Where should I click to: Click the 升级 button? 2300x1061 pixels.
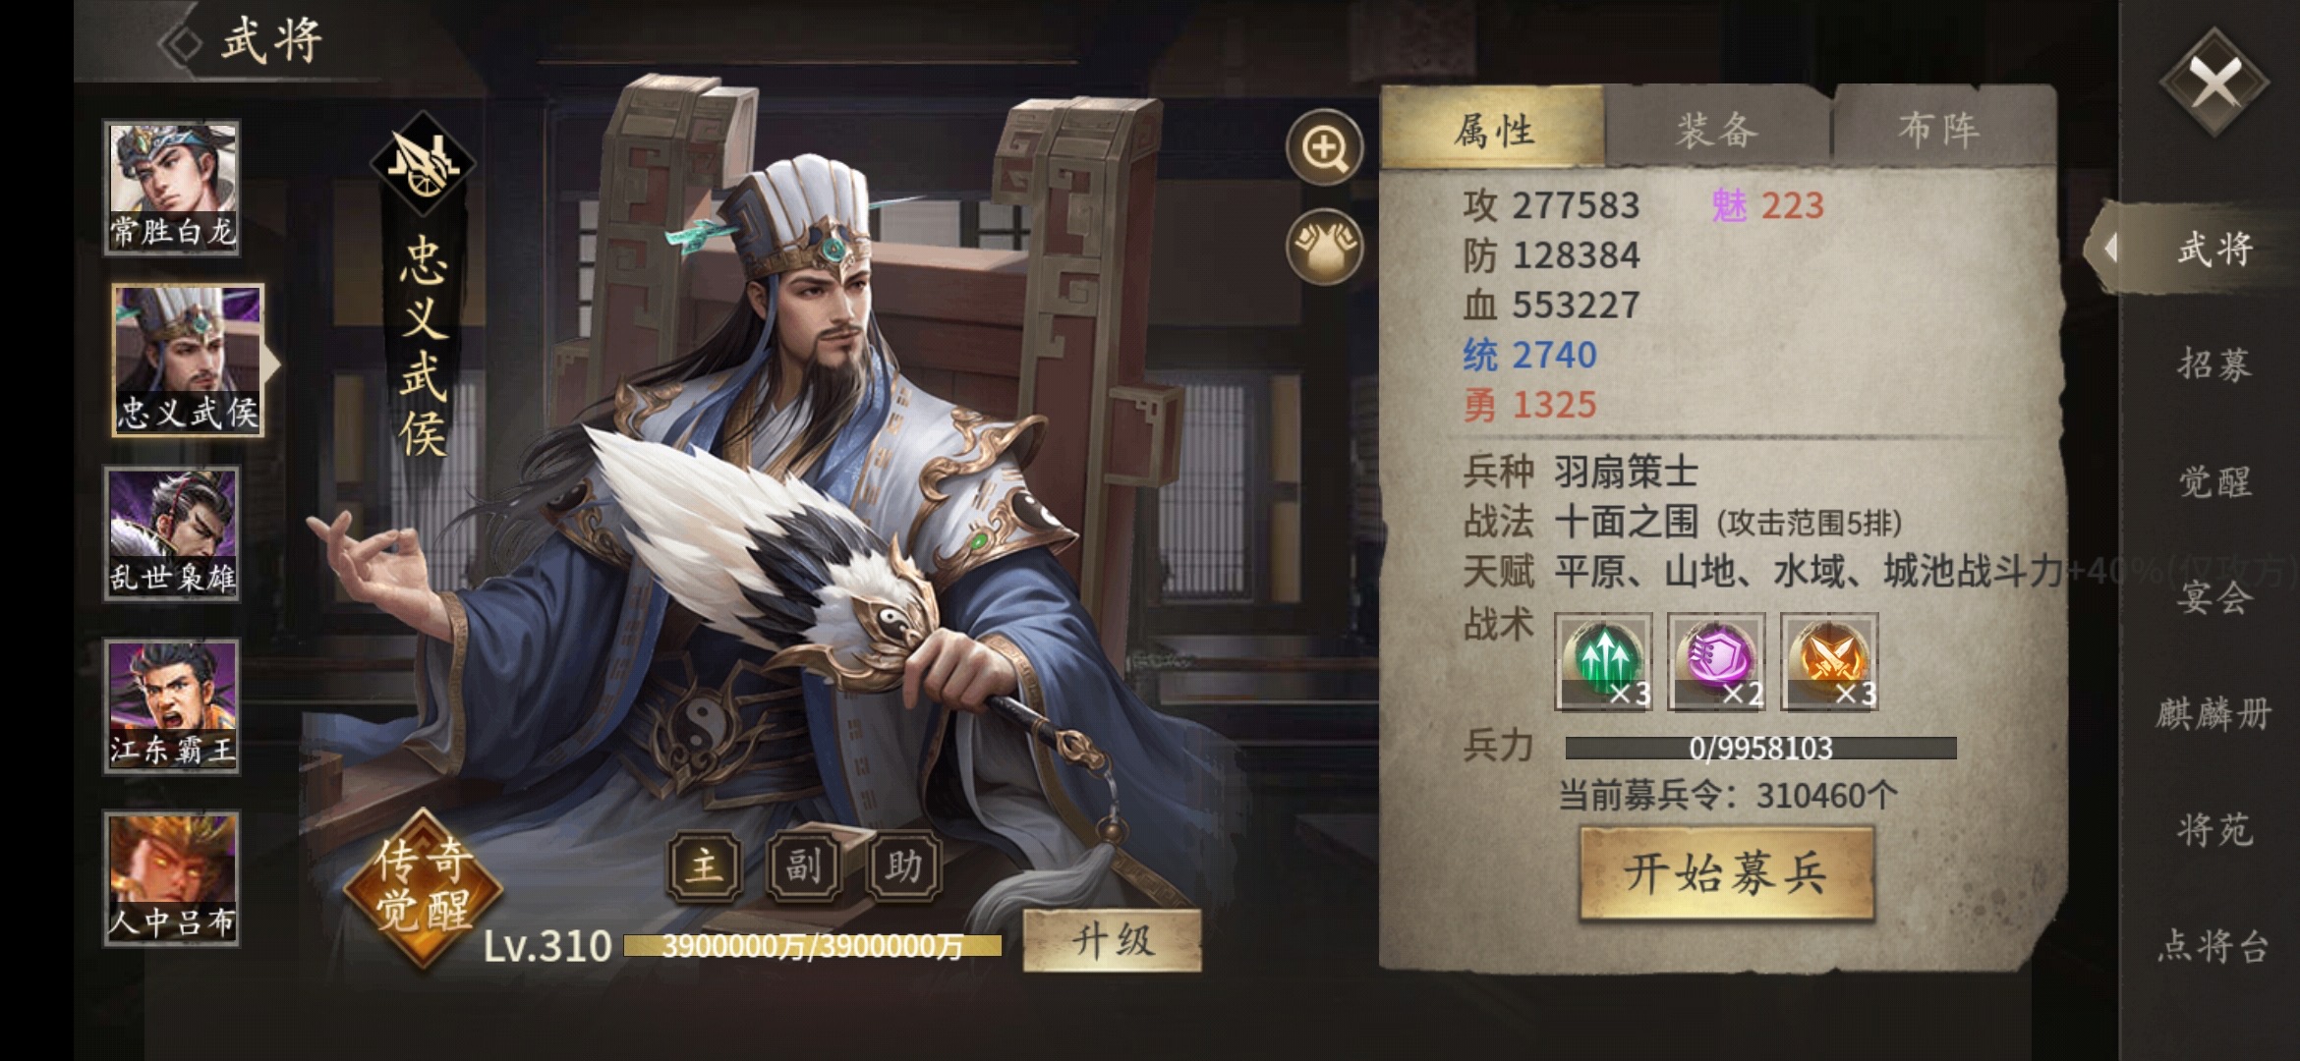(1112, 941)
